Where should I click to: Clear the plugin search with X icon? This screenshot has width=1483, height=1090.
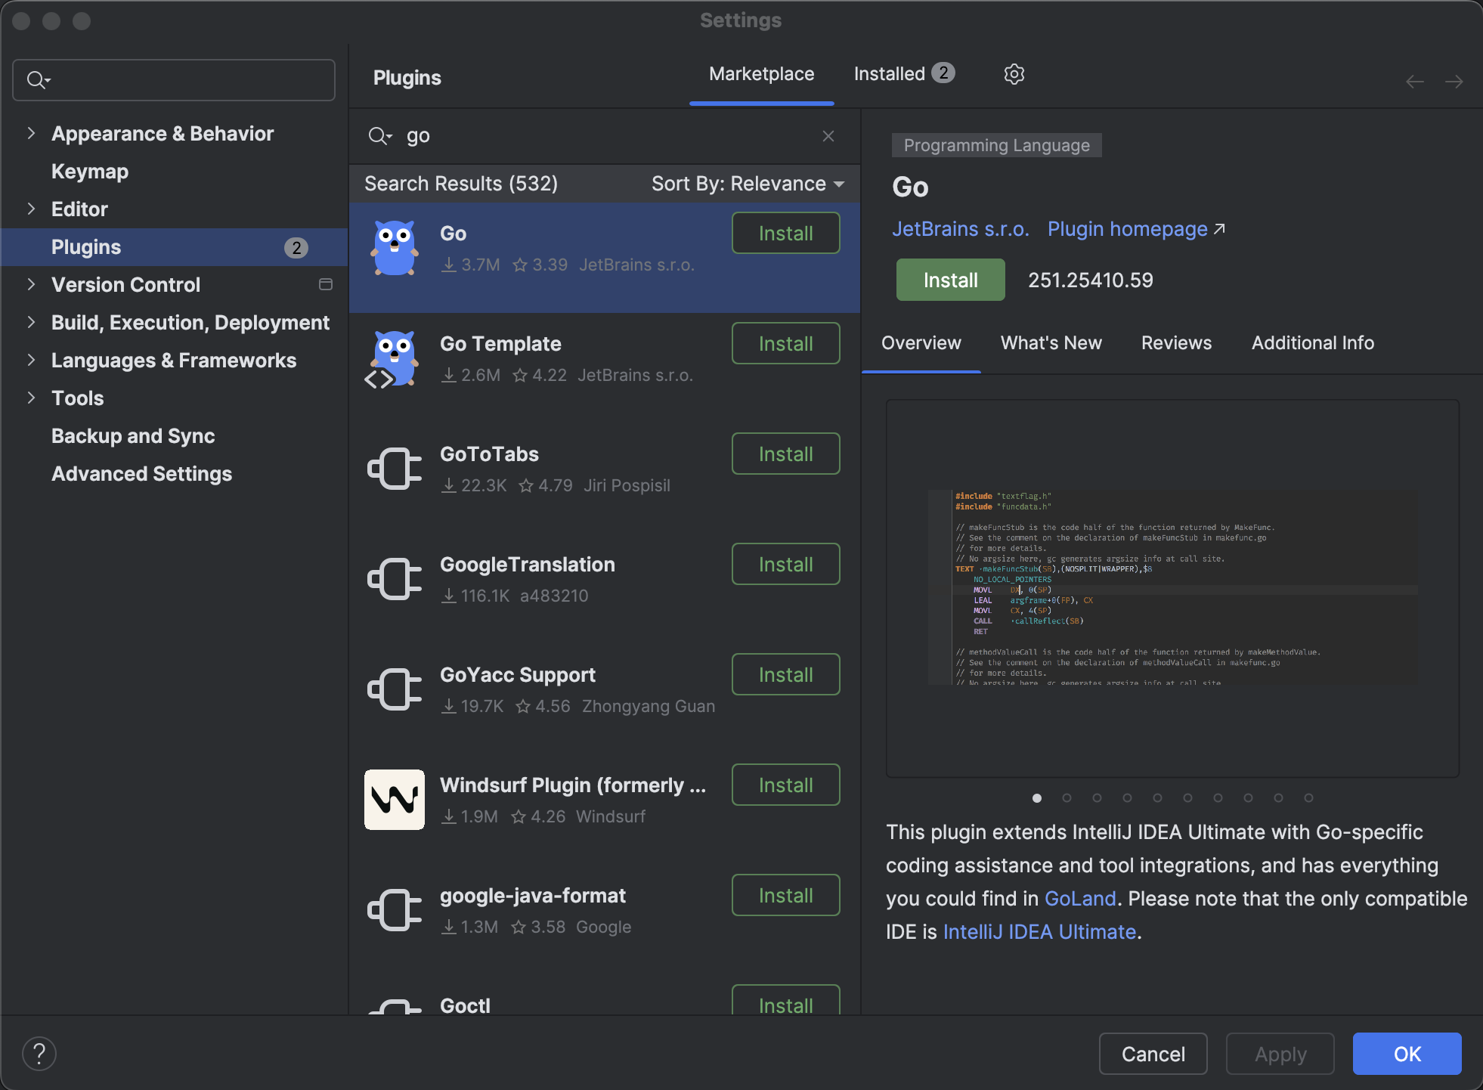[828, 136]
